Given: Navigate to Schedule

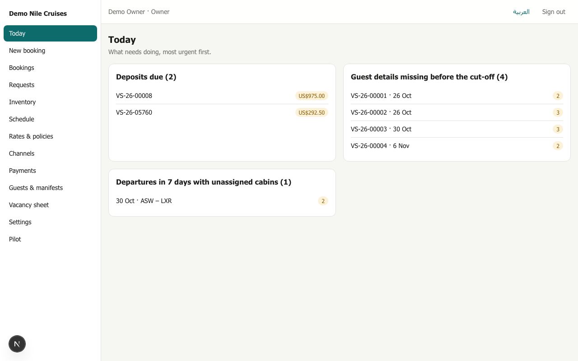Looking at the screenshot, I should [50, 119].
